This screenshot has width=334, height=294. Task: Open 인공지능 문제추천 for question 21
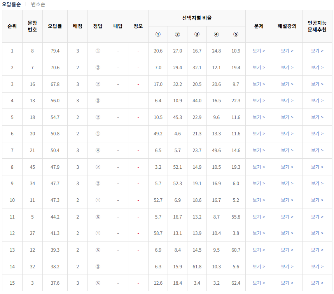(317, 150)
